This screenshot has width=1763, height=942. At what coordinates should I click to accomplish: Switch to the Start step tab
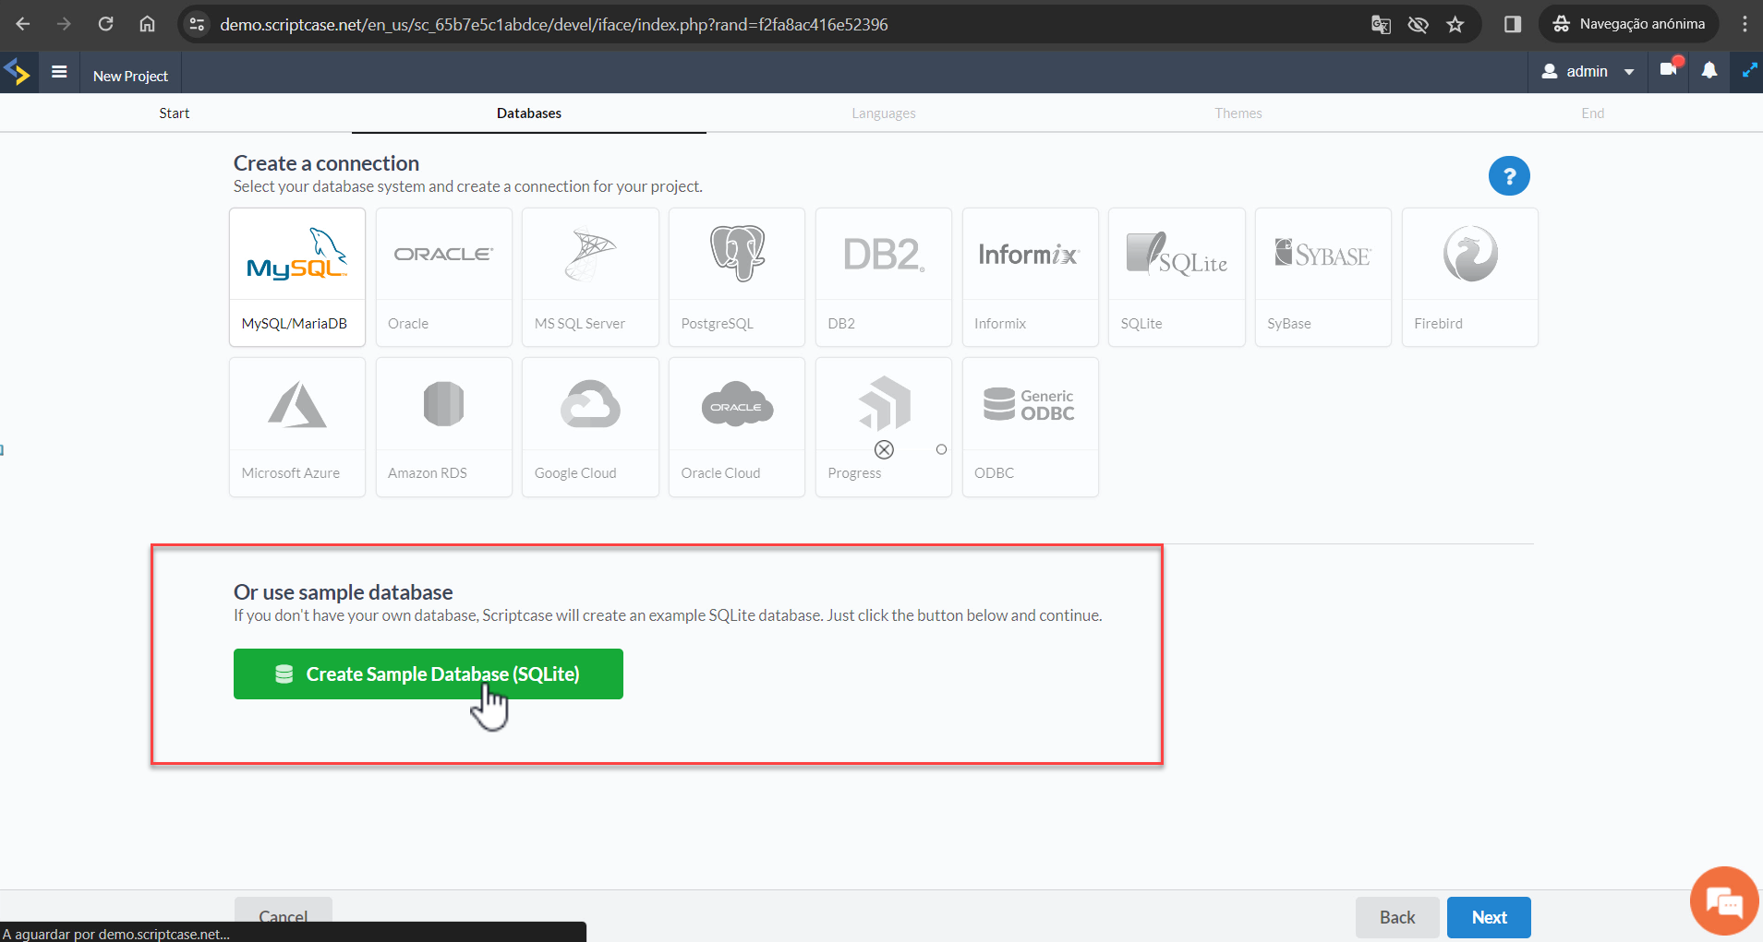click(x=175, y=113)
